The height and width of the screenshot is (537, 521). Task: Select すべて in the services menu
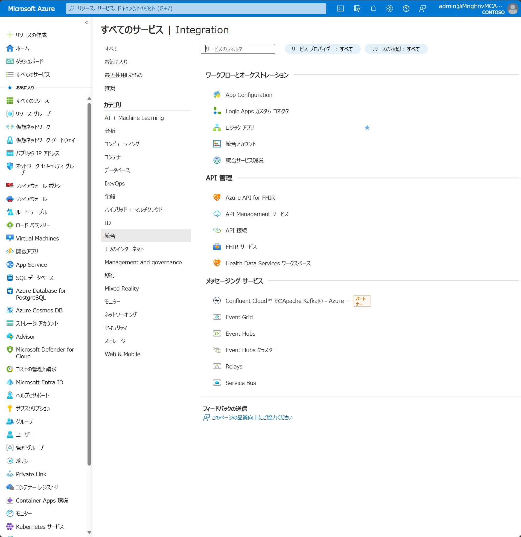click(111, 49)
